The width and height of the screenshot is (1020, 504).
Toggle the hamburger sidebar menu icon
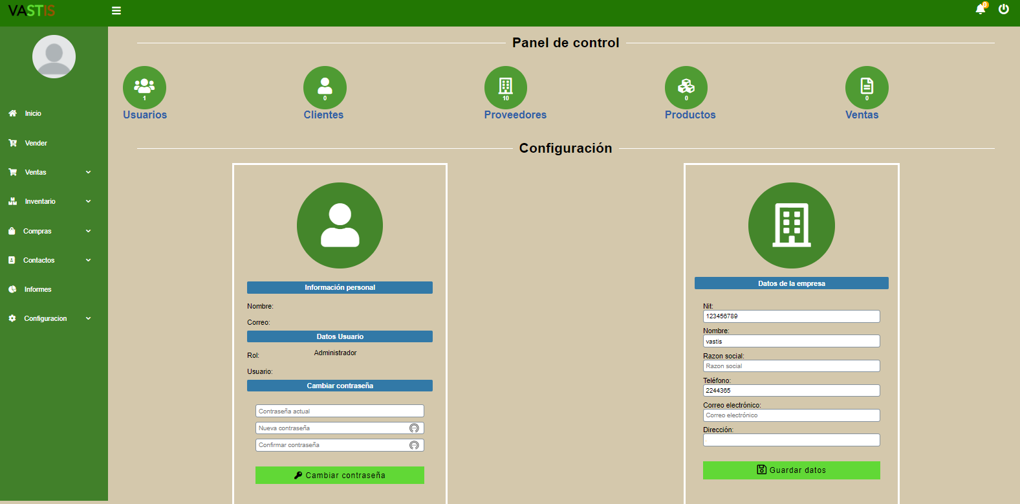[116, 10]
